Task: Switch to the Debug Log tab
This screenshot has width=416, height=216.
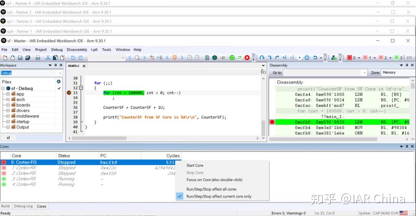Action: 23,206
